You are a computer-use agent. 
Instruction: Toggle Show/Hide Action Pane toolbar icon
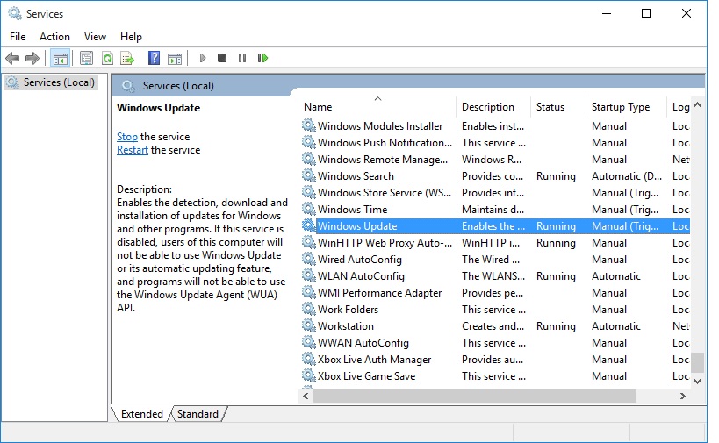tap(175, 58)
